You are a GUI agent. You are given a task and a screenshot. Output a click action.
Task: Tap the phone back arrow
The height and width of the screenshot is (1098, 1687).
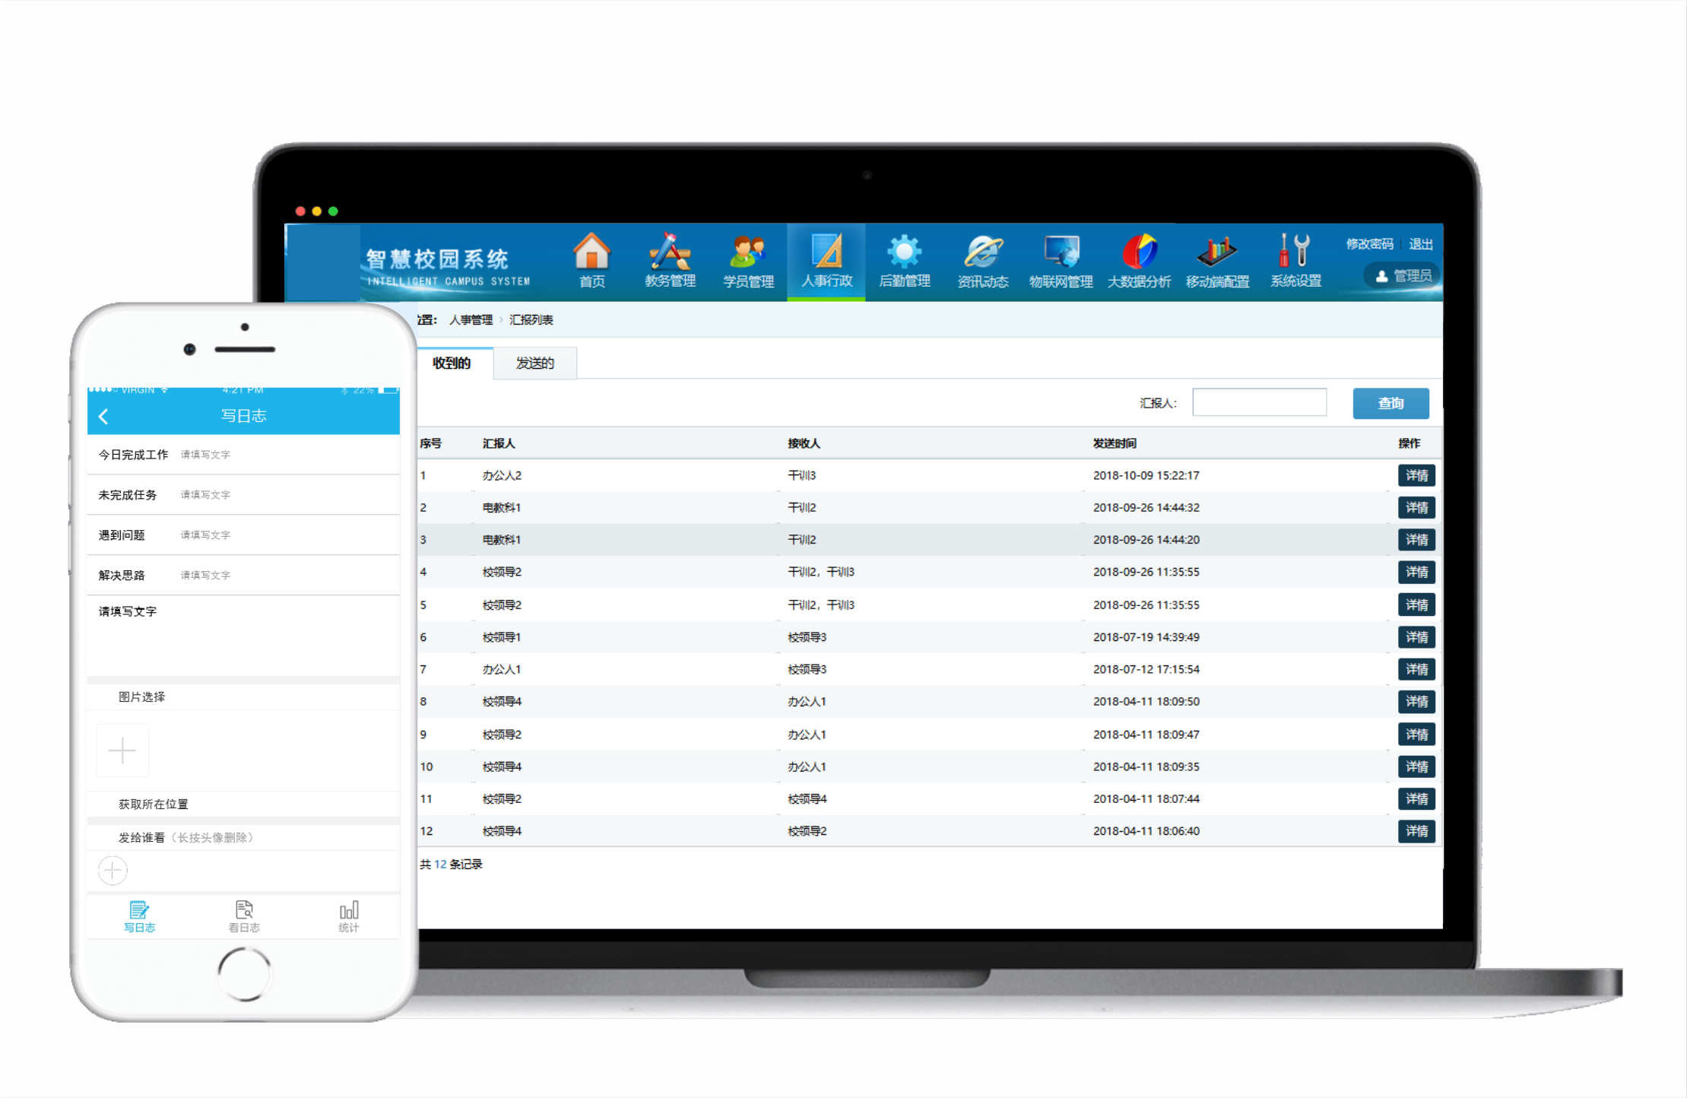(x=104, y=416)
